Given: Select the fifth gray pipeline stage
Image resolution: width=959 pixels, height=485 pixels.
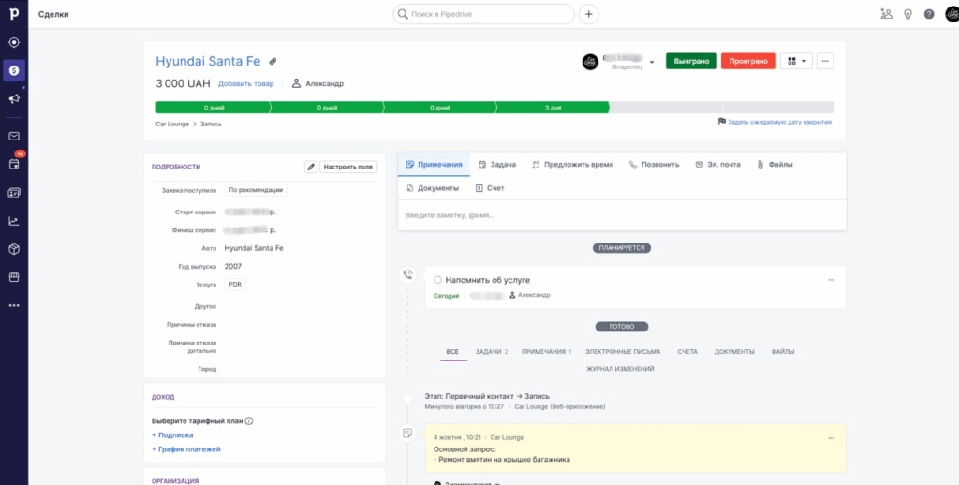Looking at the screenshot, I should pos(666,108).
